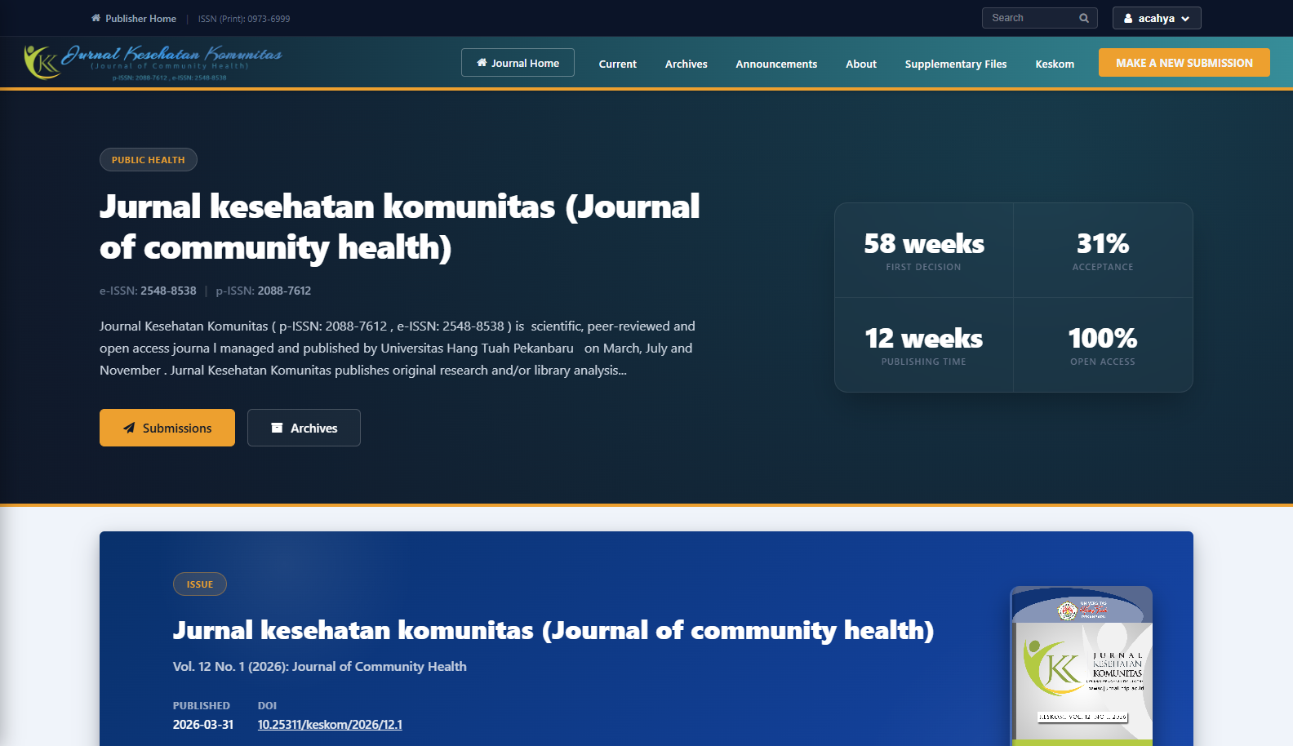
Task: Open the Keskom menu item
Action: click(x=1055, y=64)
